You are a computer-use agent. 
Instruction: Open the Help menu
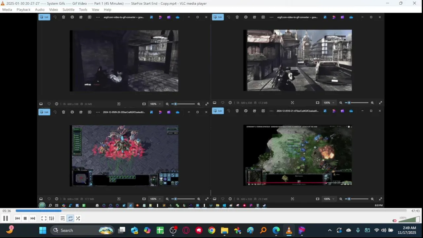(107, 10)
